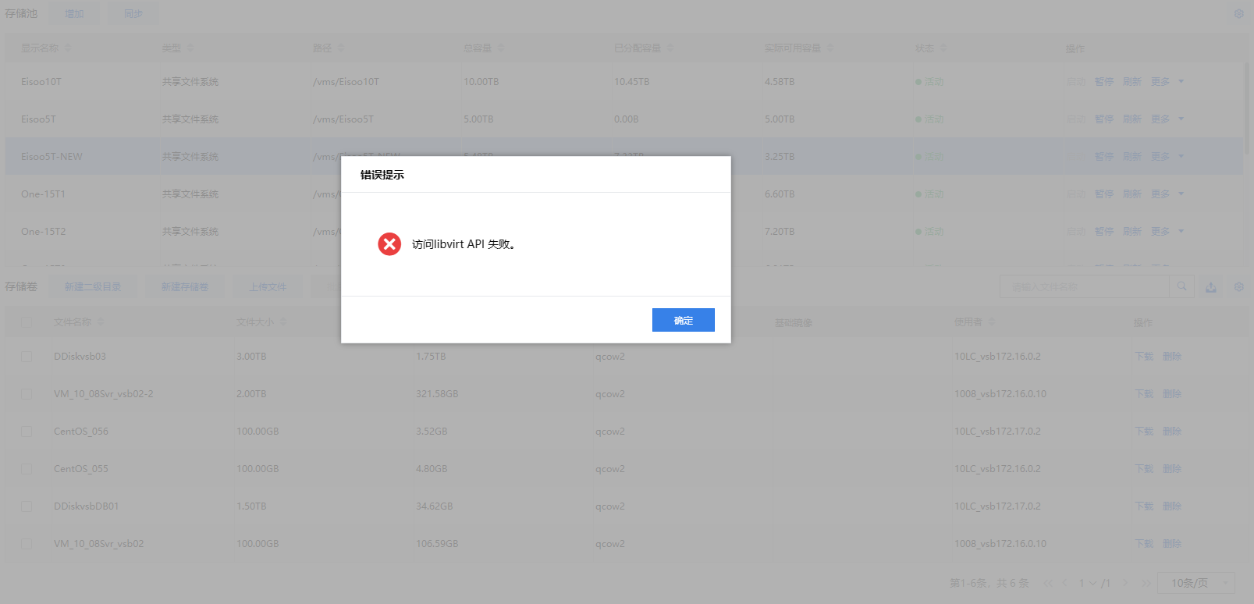Screen dimensions: 1254x604
Task: Check the box for VM_10_08Svr_vsb02-2
Action: pos(27,394)
